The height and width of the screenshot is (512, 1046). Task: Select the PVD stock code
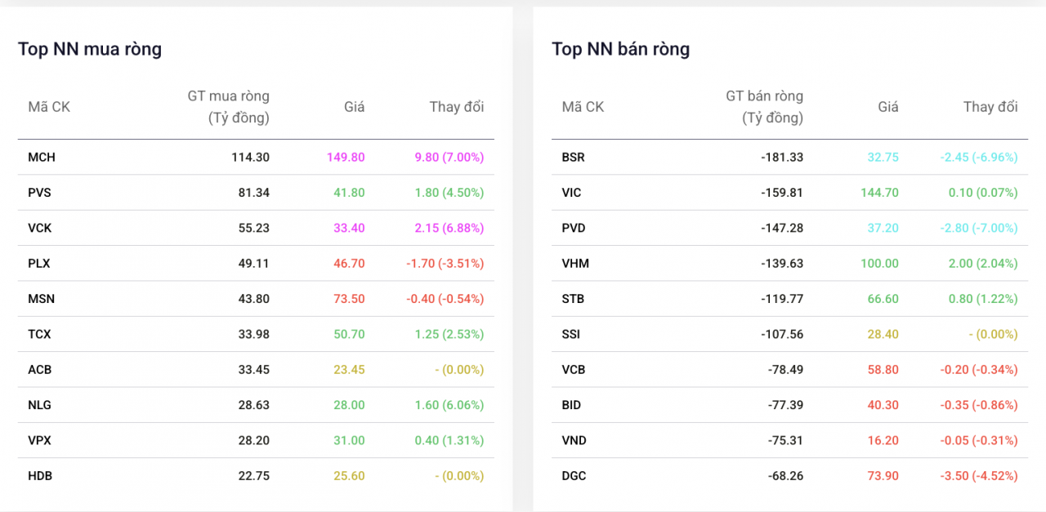[574, 228]
